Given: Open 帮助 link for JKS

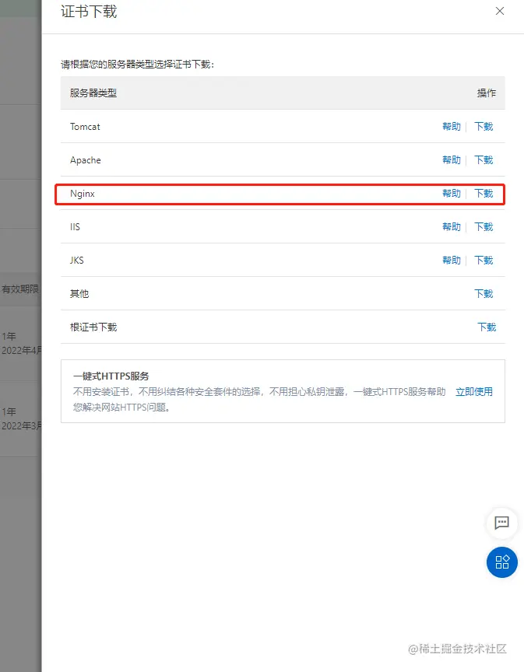Looking at the screenshot, I should [452, 260].
